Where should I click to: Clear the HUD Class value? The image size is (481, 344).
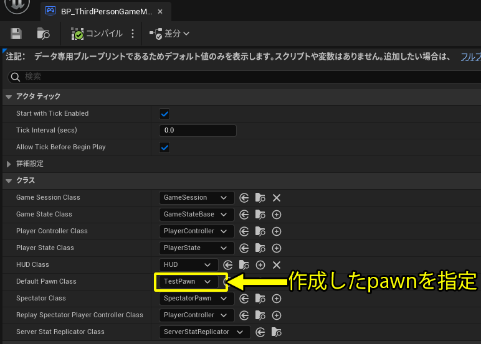tap(277, 265)
